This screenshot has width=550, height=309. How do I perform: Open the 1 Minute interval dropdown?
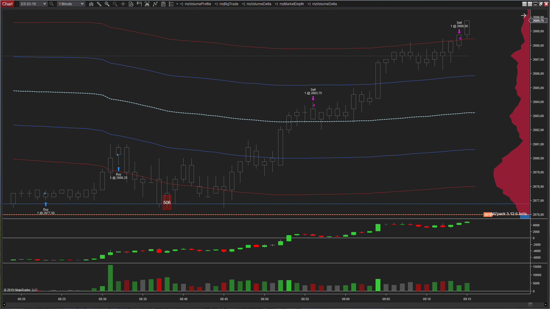pos(71,4)
